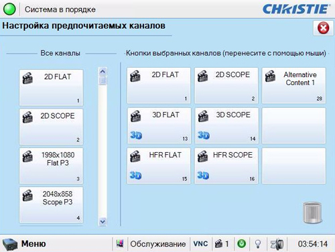This screenshot has height=252, width=335.
Task: Open the Меню menu
Action: (33, 244)
